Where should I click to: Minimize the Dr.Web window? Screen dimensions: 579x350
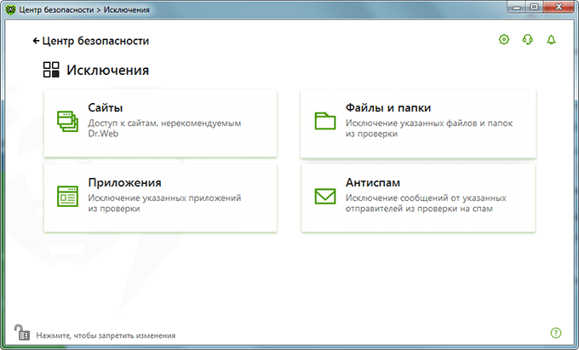(x=517, y=8)
